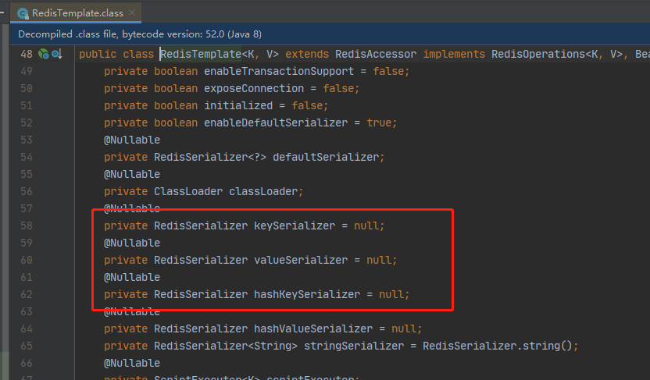
Task: Click line number 65 in the gutter
Action: 27,346
